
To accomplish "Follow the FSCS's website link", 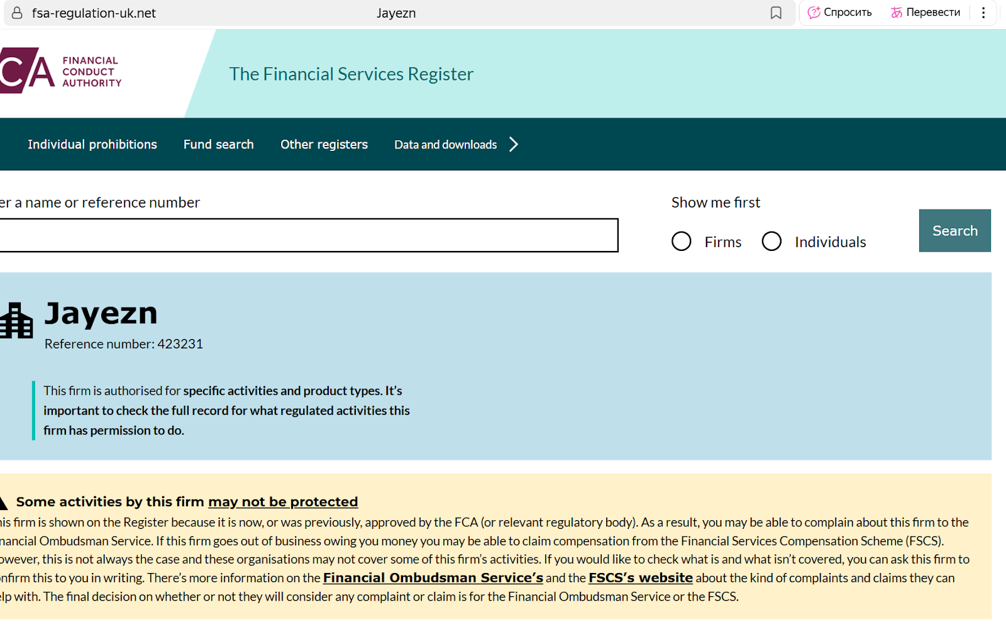I will tap(640, 578).
